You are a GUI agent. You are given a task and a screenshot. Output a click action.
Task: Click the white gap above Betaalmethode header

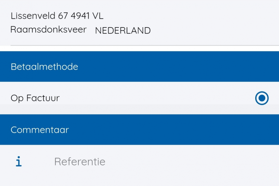[x=139, y=49]
